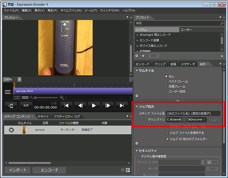
Task: Step forward one frame
Action: [108, 106]
